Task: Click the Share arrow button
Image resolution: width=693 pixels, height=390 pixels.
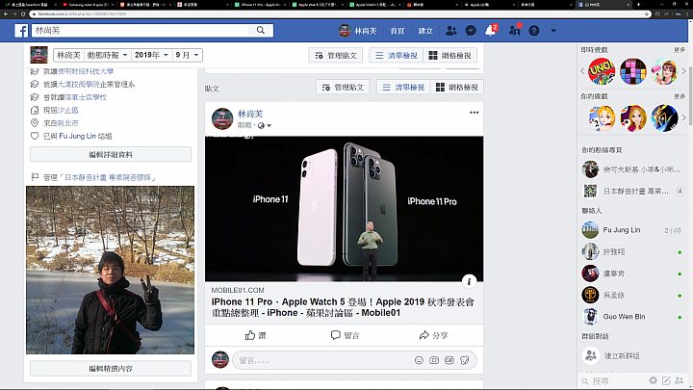Action: click(433, 335)
